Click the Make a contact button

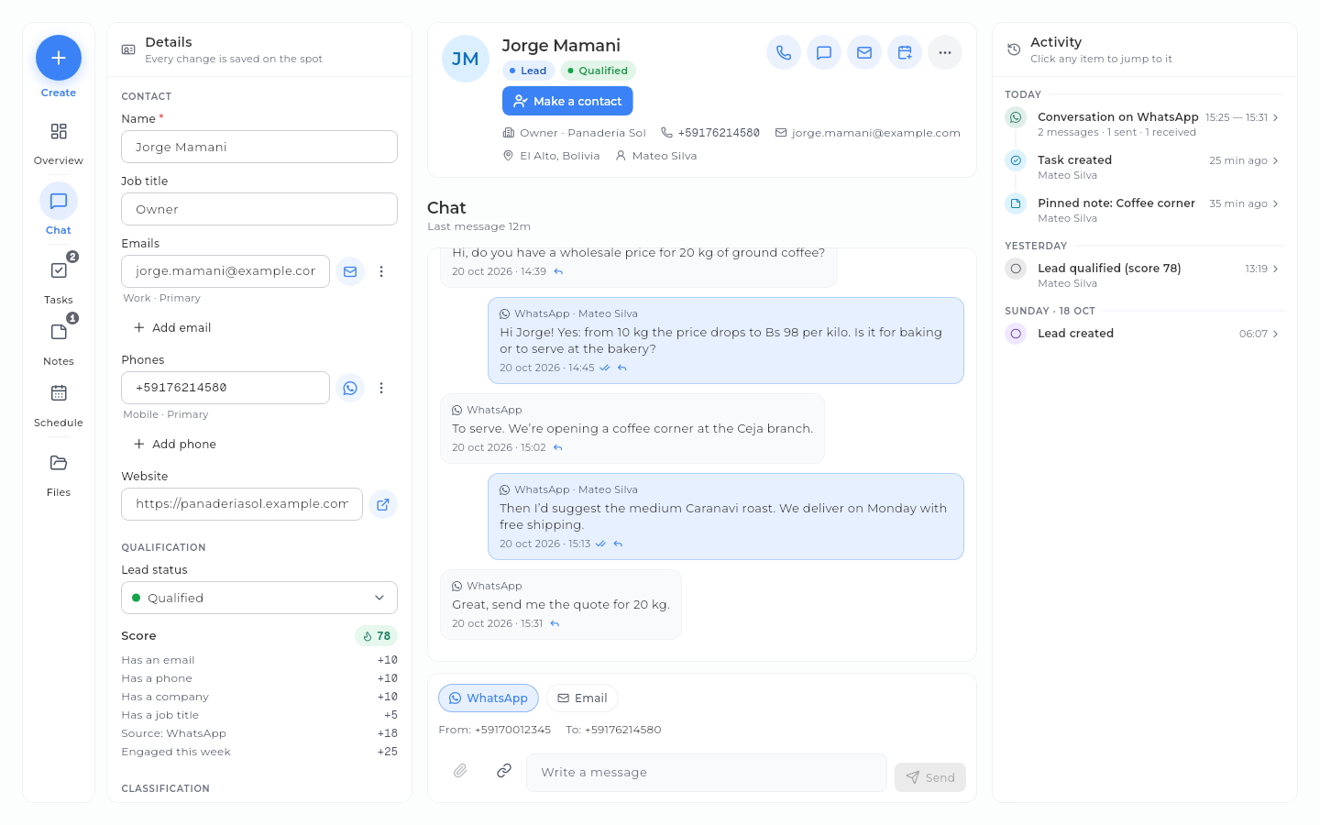(x=567, y=101)
